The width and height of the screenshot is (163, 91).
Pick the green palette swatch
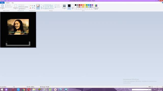87,5
